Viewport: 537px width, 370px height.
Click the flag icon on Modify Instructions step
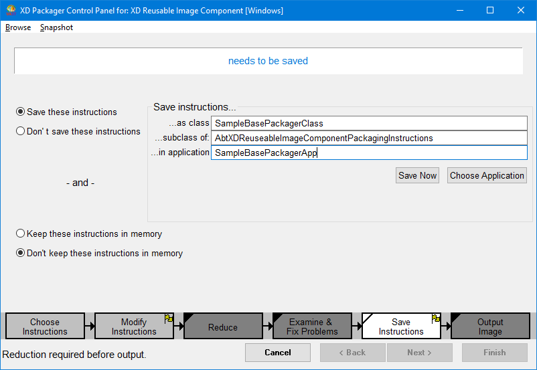169,318
